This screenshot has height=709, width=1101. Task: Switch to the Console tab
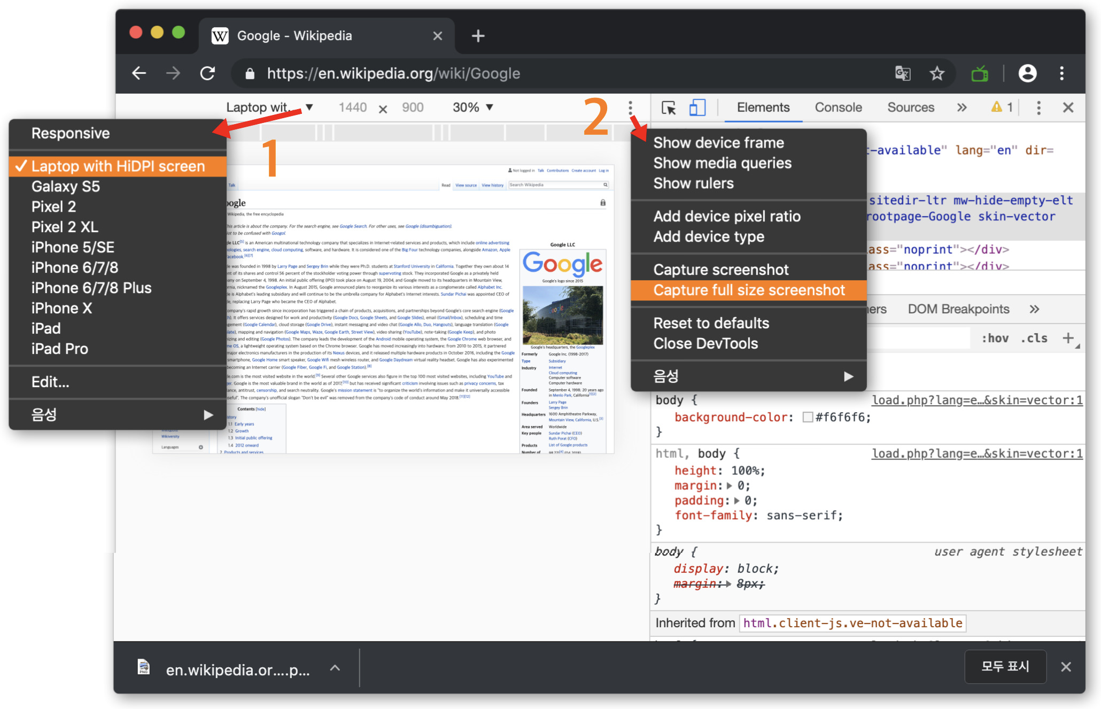(838, 107)
